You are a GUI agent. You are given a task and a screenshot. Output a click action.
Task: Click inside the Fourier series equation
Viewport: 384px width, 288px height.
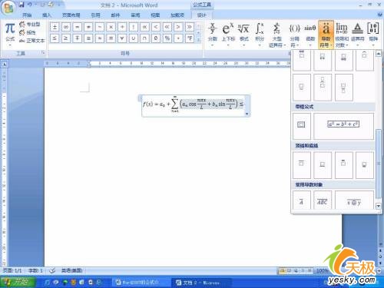pyautogui.click(x=194, y=104)
